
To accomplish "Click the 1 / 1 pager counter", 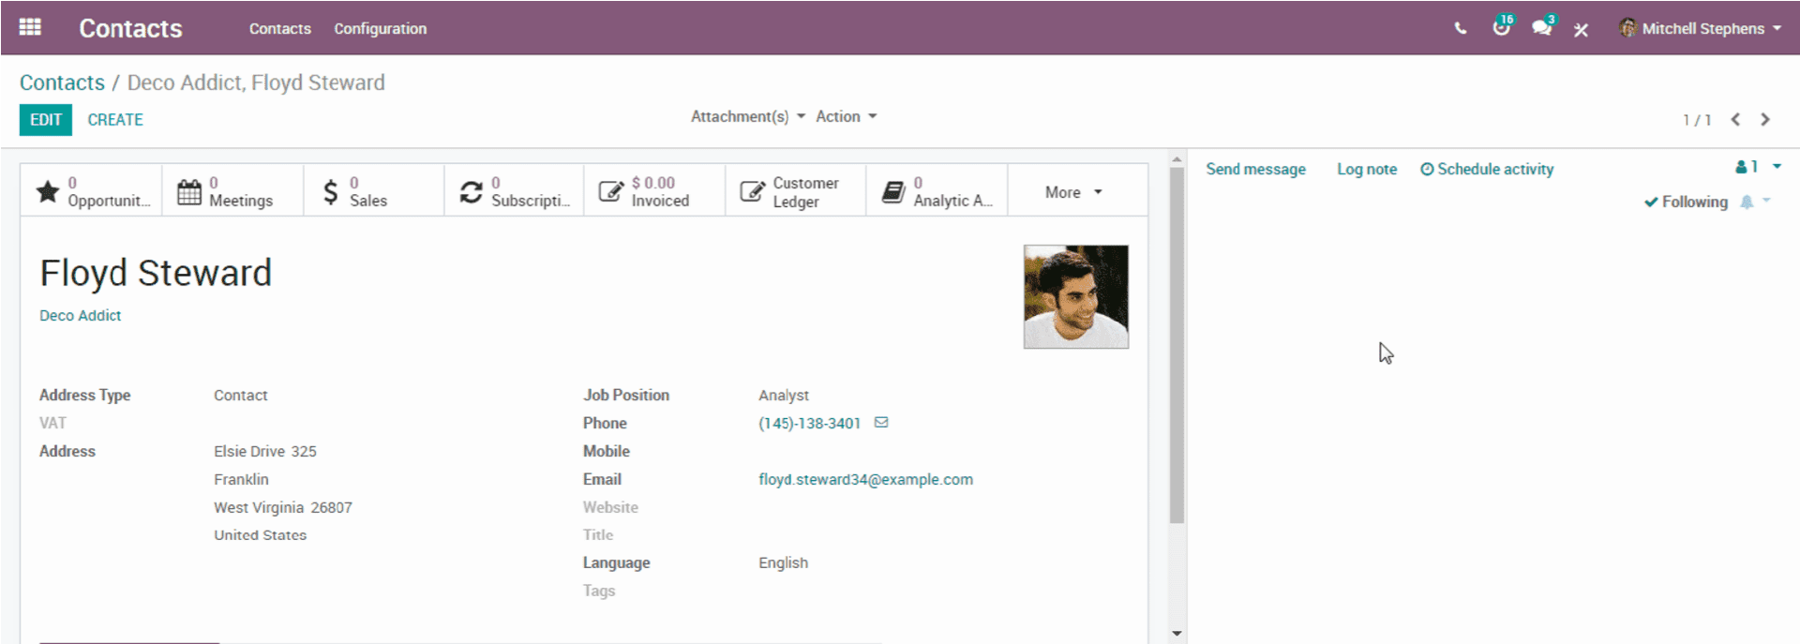I will (x=1697, y=120).
